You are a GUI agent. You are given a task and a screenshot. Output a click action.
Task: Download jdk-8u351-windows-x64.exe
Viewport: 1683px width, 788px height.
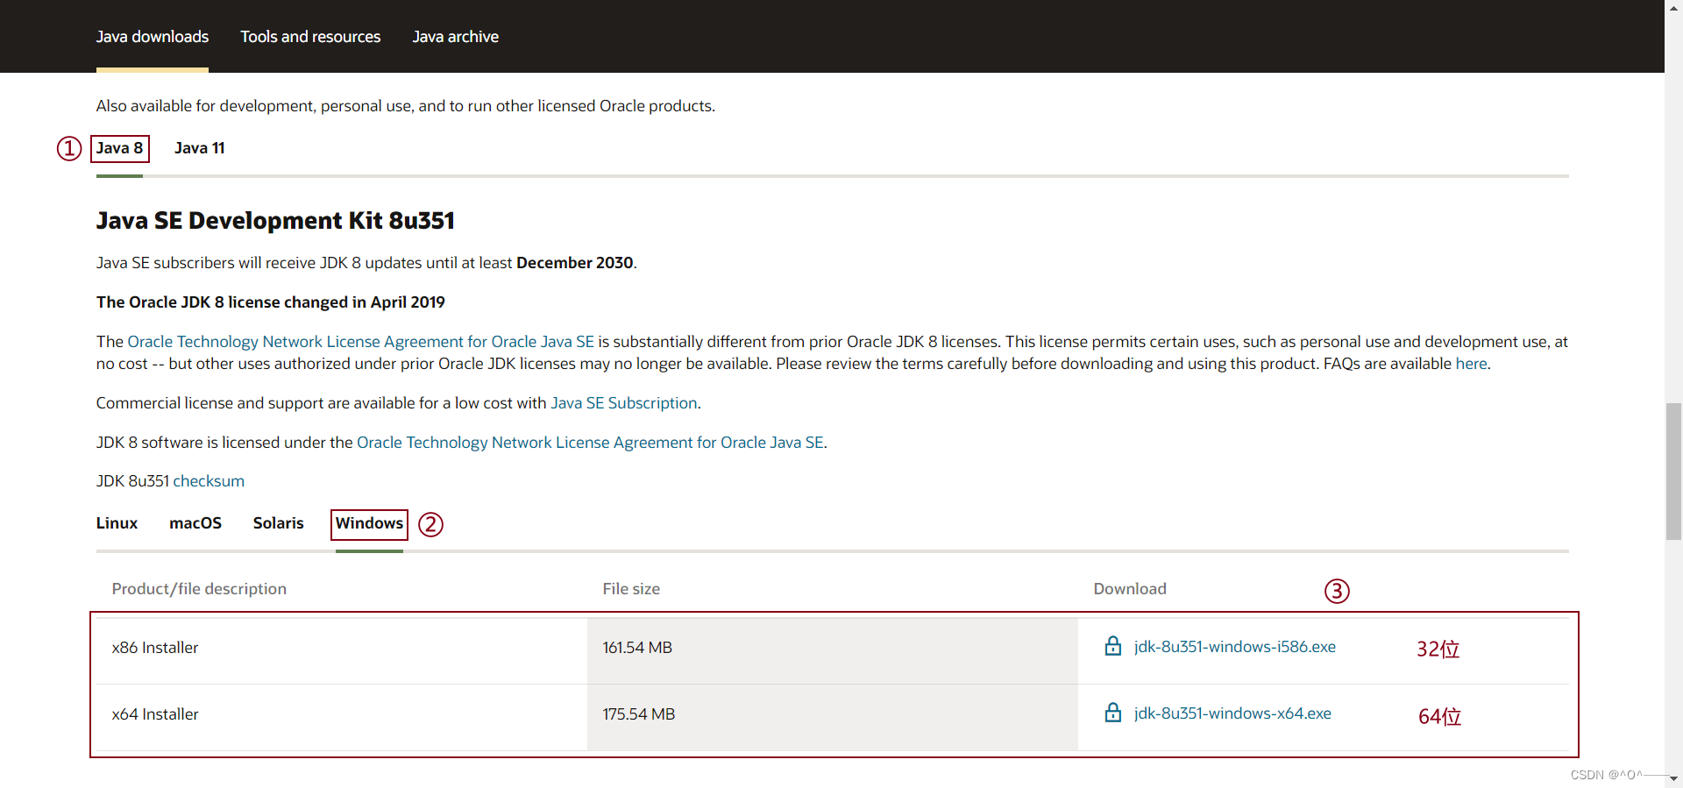[x=1232, y=713]
